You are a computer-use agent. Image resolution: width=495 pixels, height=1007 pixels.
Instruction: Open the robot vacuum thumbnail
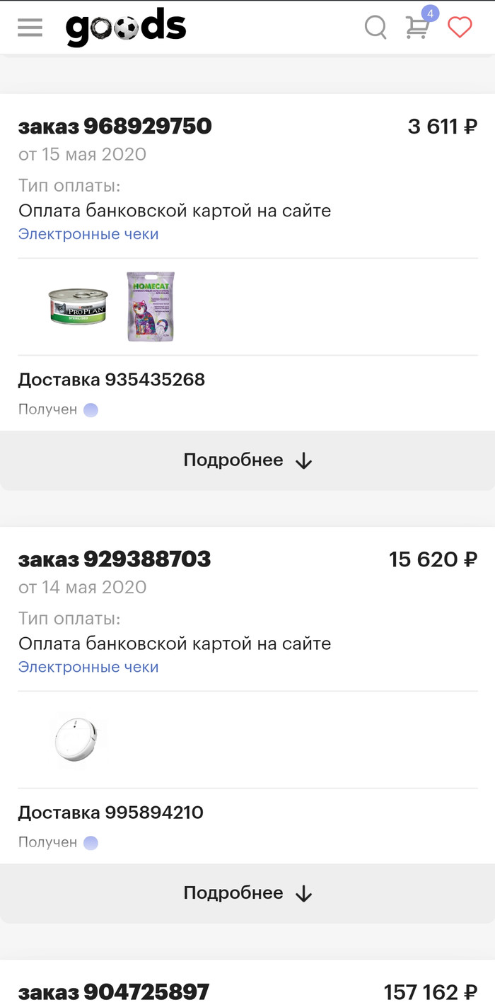pyautogui.click(x=78, y=740)
